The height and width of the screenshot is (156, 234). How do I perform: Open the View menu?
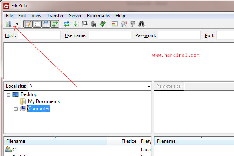[36, 16]
